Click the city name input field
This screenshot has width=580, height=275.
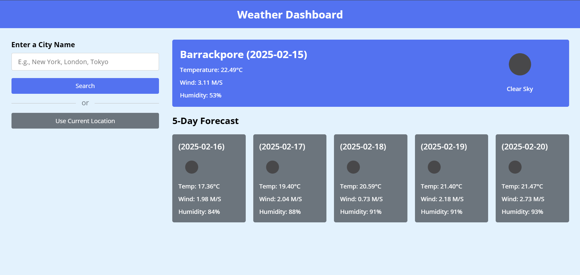click(x=85, y=61)
